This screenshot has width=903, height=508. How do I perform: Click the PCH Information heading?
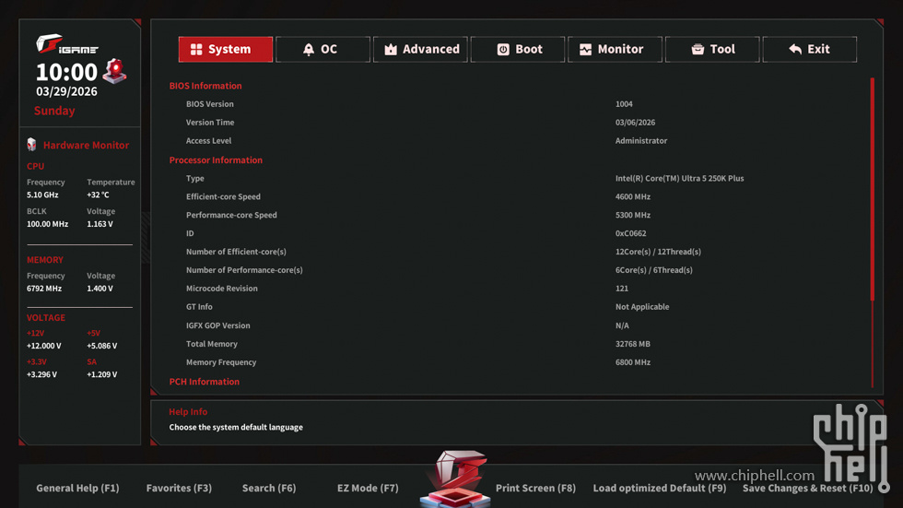point(205,382)
